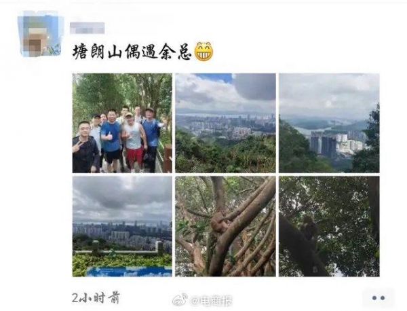This screenshot has width=407, height=311.
Task: Click the caption text 塘朗山偶遇余总
Action: [x=132, y=52]
